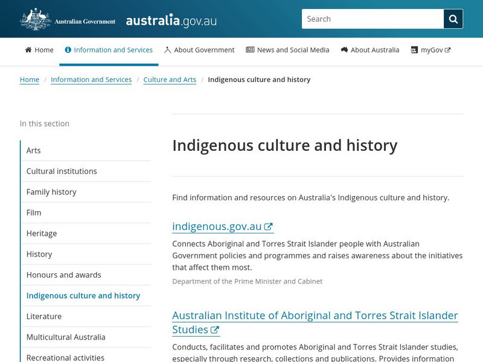Click the australia.gov.au site logo
This screenshot has height=362, width=483.
point(171,21)
